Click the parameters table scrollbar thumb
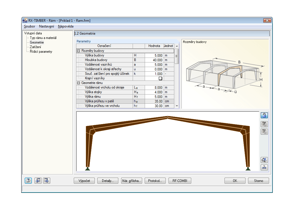The image size is (294, 210). click(177, 56)
